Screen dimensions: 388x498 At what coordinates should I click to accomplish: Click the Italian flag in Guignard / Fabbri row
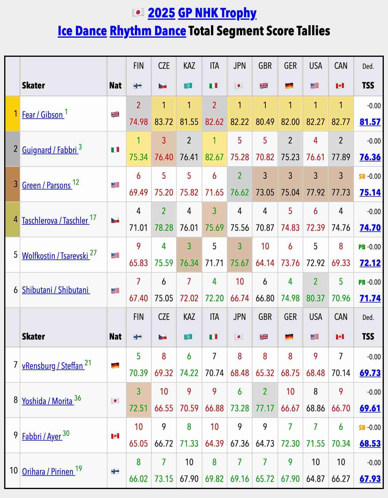click(115, 149)
